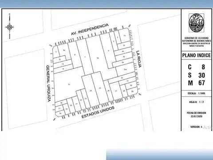The width and height of the screenshot is (213, 160).
Task: Select parcel 11 at the corner
Action: click(x=55, y=52)
